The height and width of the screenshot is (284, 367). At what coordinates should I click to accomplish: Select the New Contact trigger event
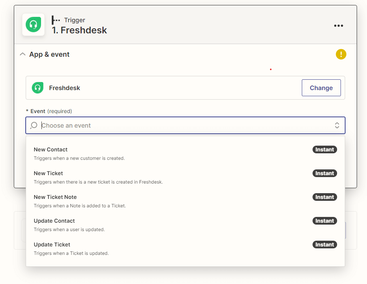point(185,153)
